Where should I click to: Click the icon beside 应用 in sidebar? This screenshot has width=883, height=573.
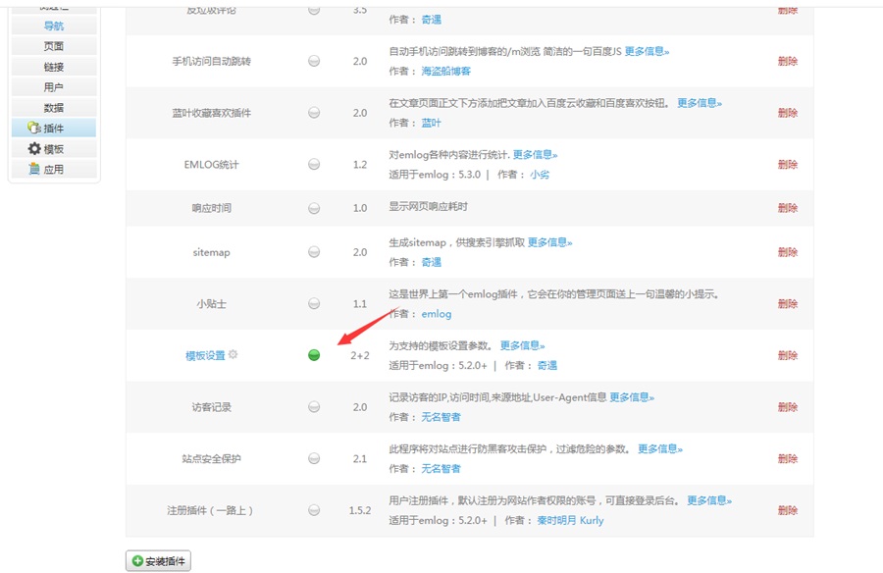(x=34, y=169)
